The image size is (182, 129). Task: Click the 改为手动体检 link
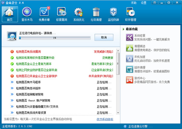pos(105,119)
